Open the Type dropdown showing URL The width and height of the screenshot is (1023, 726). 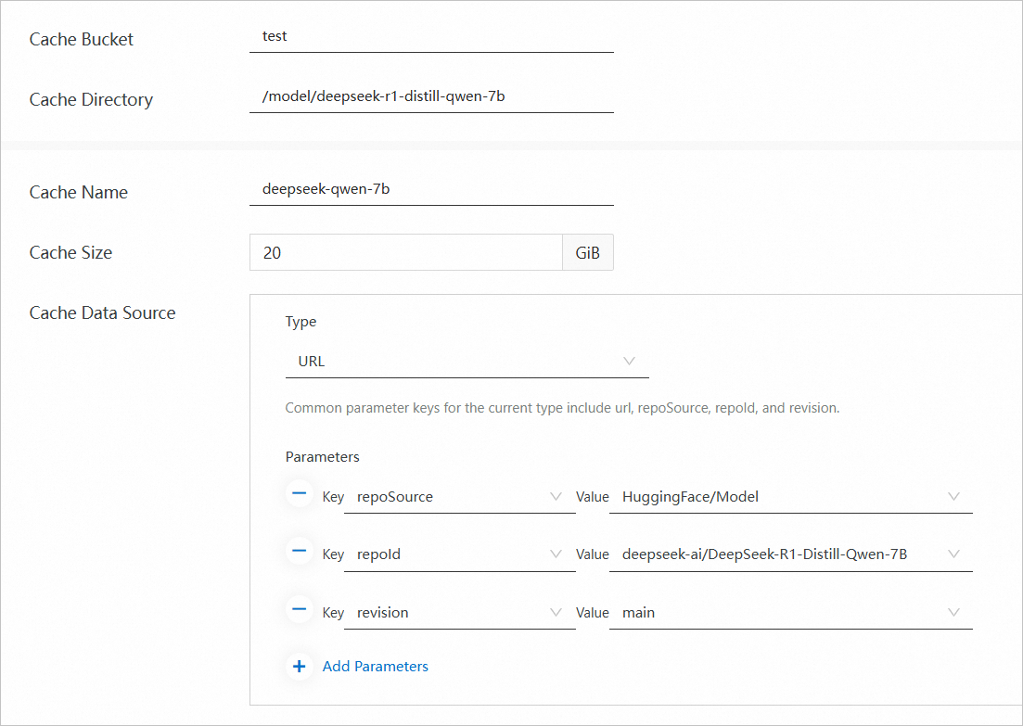click(x=629, y=361)
